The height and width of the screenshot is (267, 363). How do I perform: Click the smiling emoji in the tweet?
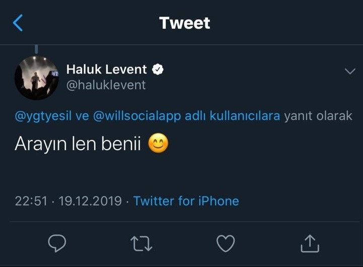pos(158,145)
